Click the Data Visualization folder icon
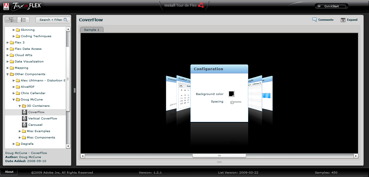The width and height of the screenshot is (369, 177). [12, 62]
